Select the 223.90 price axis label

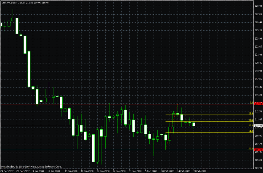click(x=258, y=39)
